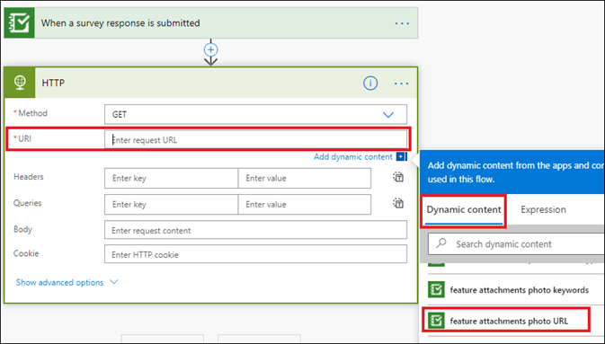Viewport: 605px width, 344px height.
Task: Expand Show advanced options
Action: [x=67, y=282]
